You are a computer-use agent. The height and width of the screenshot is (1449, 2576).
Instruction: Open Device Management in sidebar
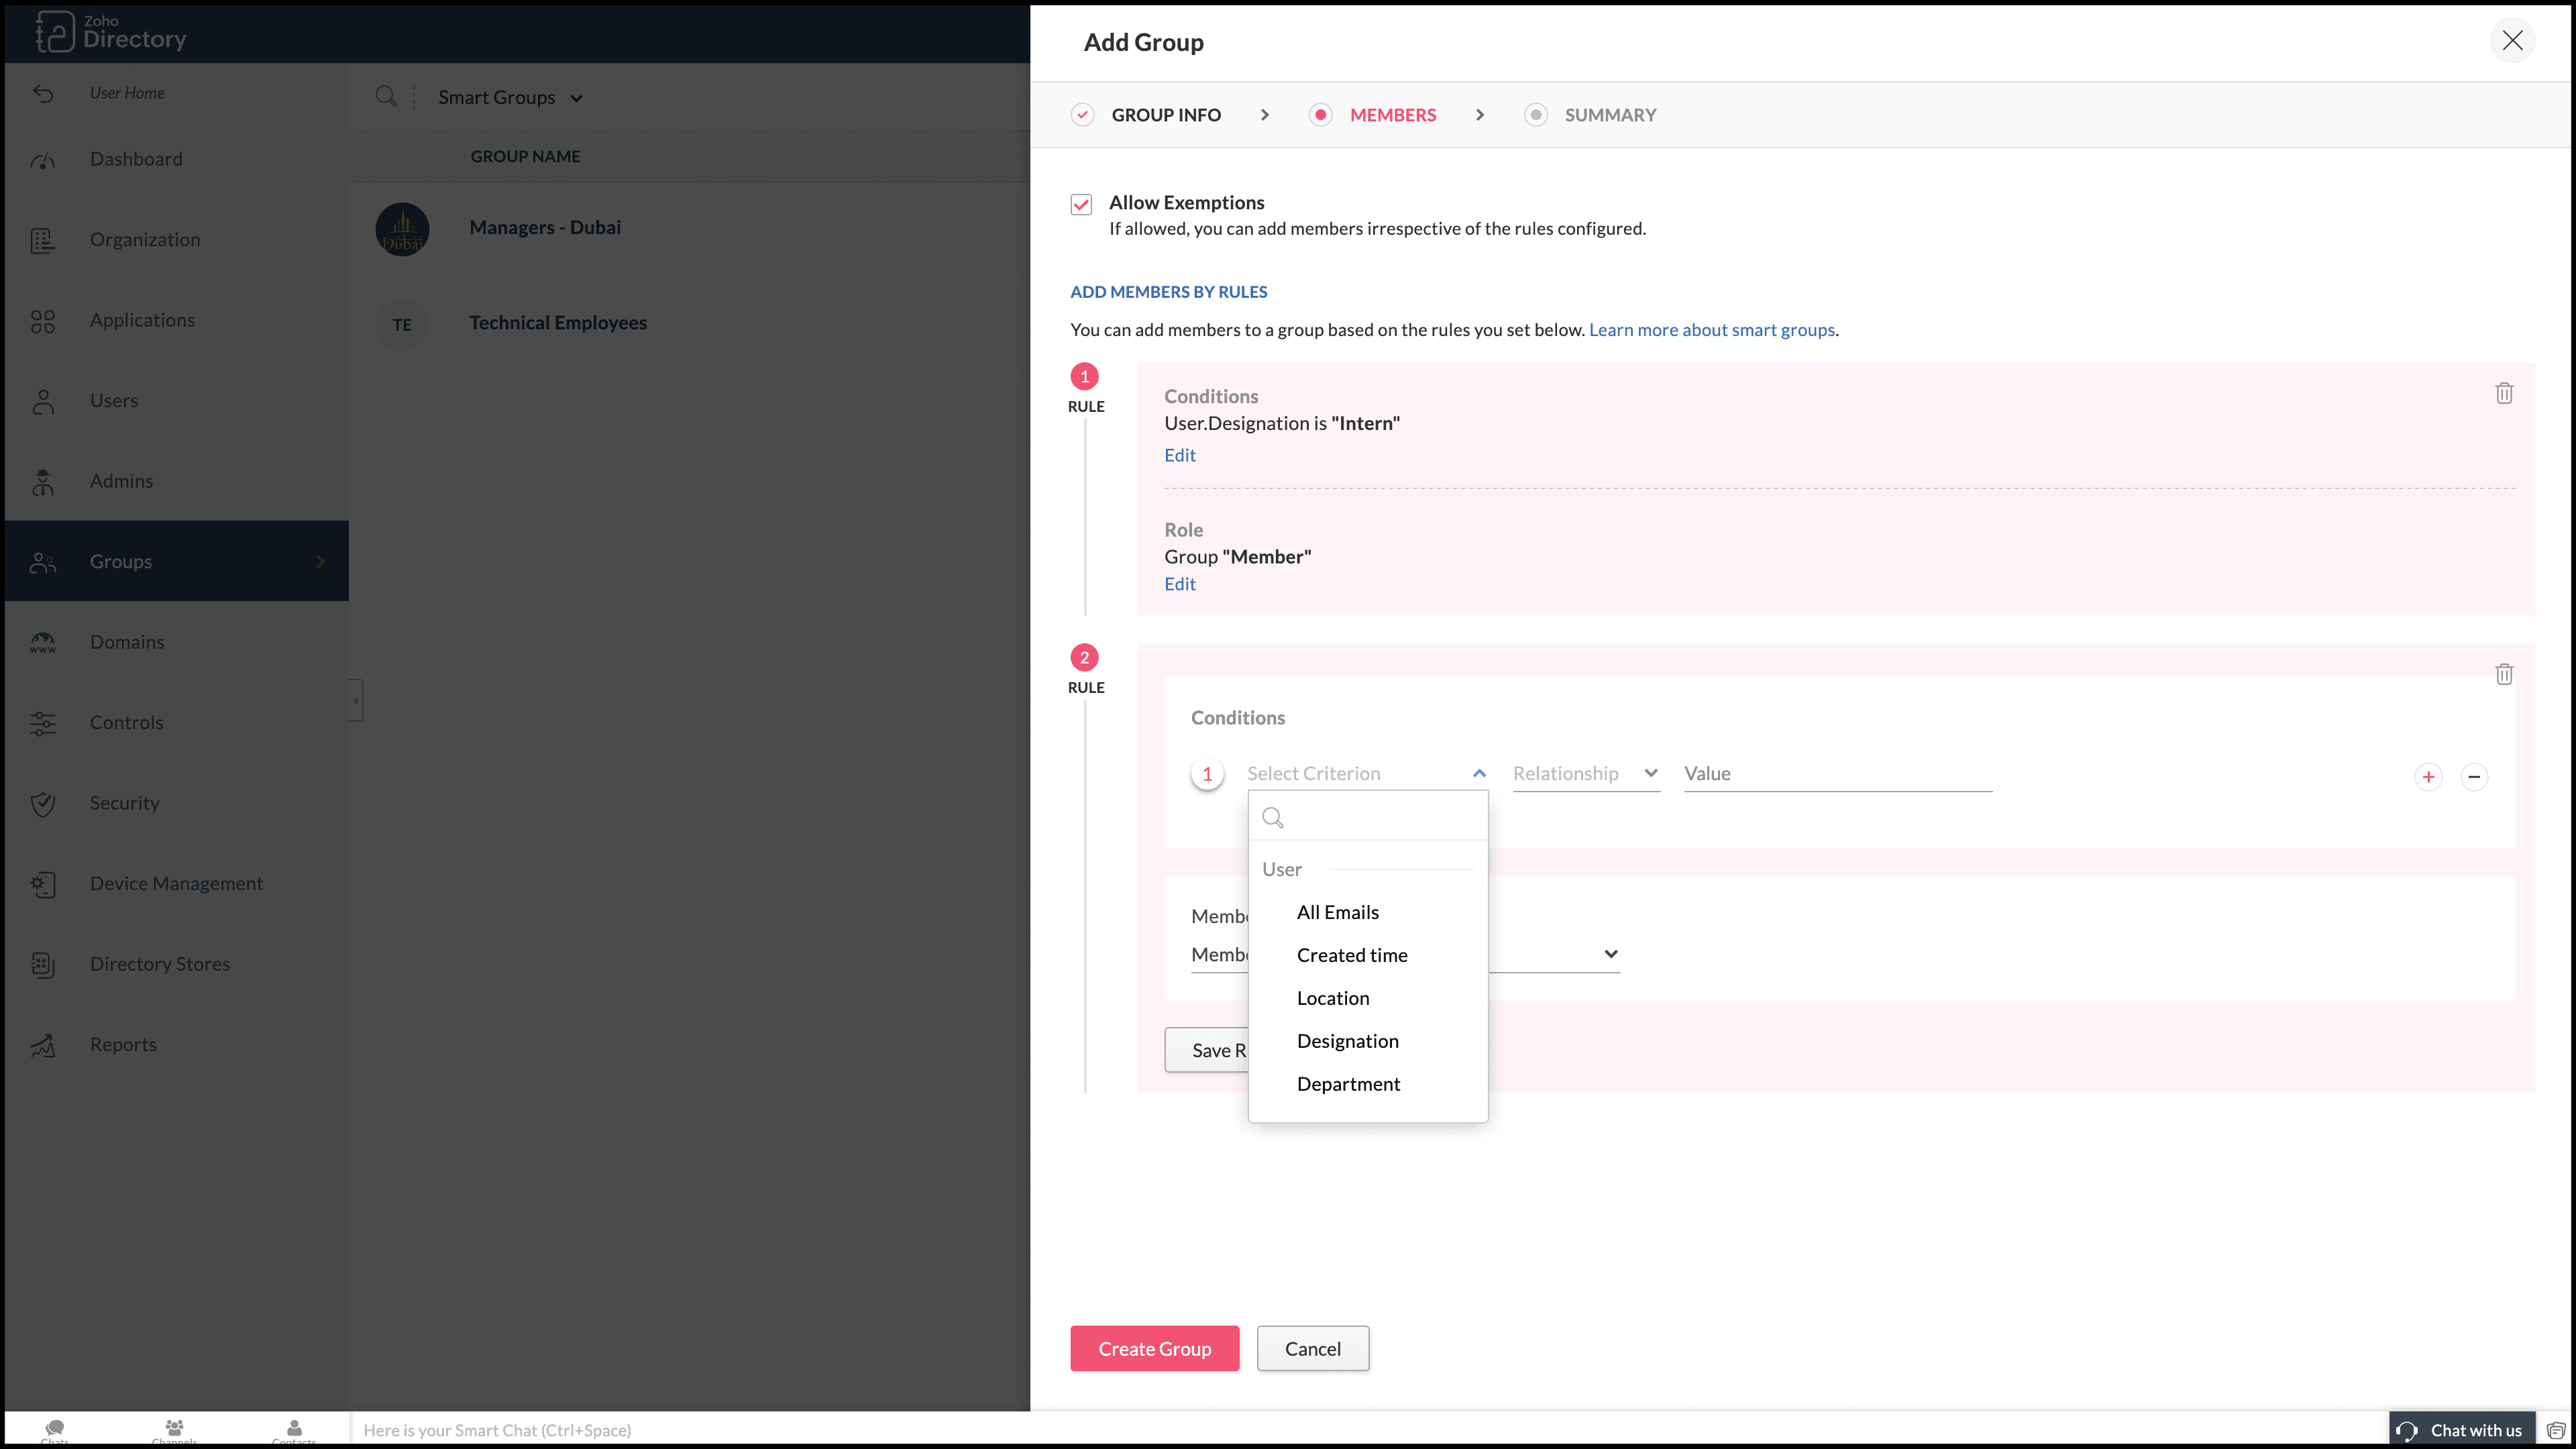[x=176, y=883]
